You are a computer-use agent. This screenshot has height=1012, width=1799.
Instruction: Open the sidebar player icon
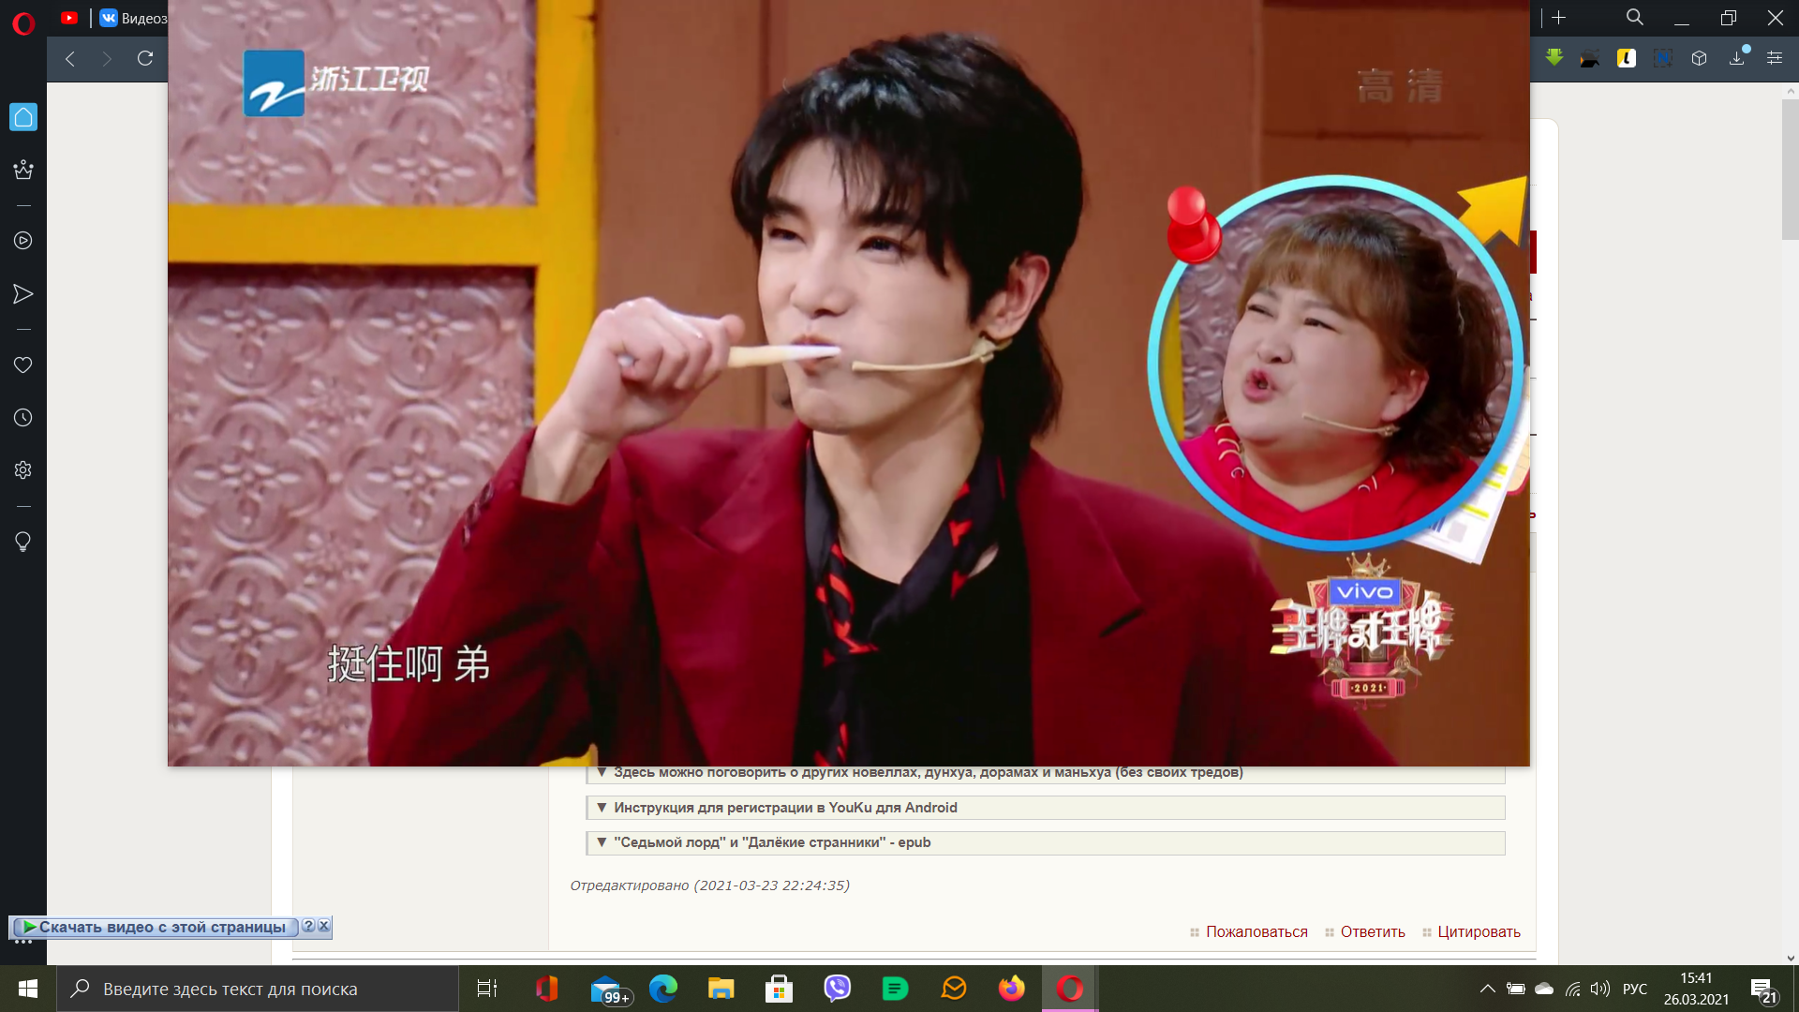point(23,241)
